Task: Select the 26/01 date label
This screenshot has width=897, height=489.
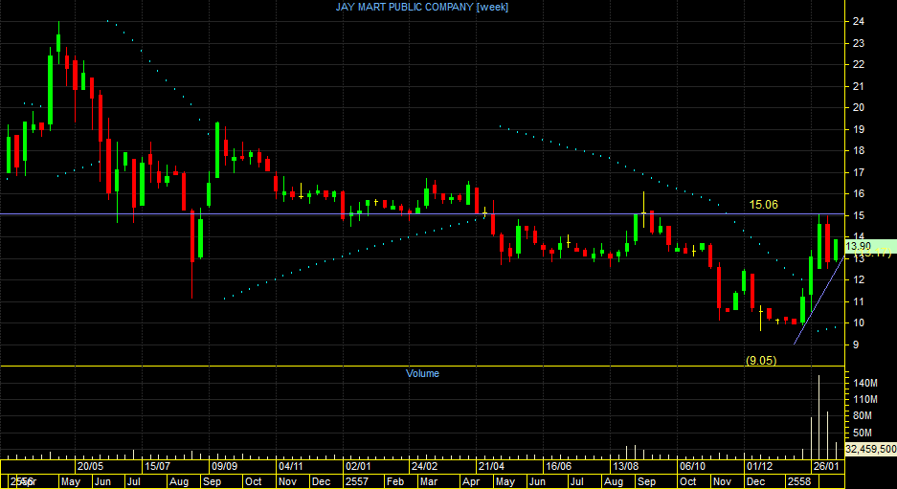Action: pos(826,466)
